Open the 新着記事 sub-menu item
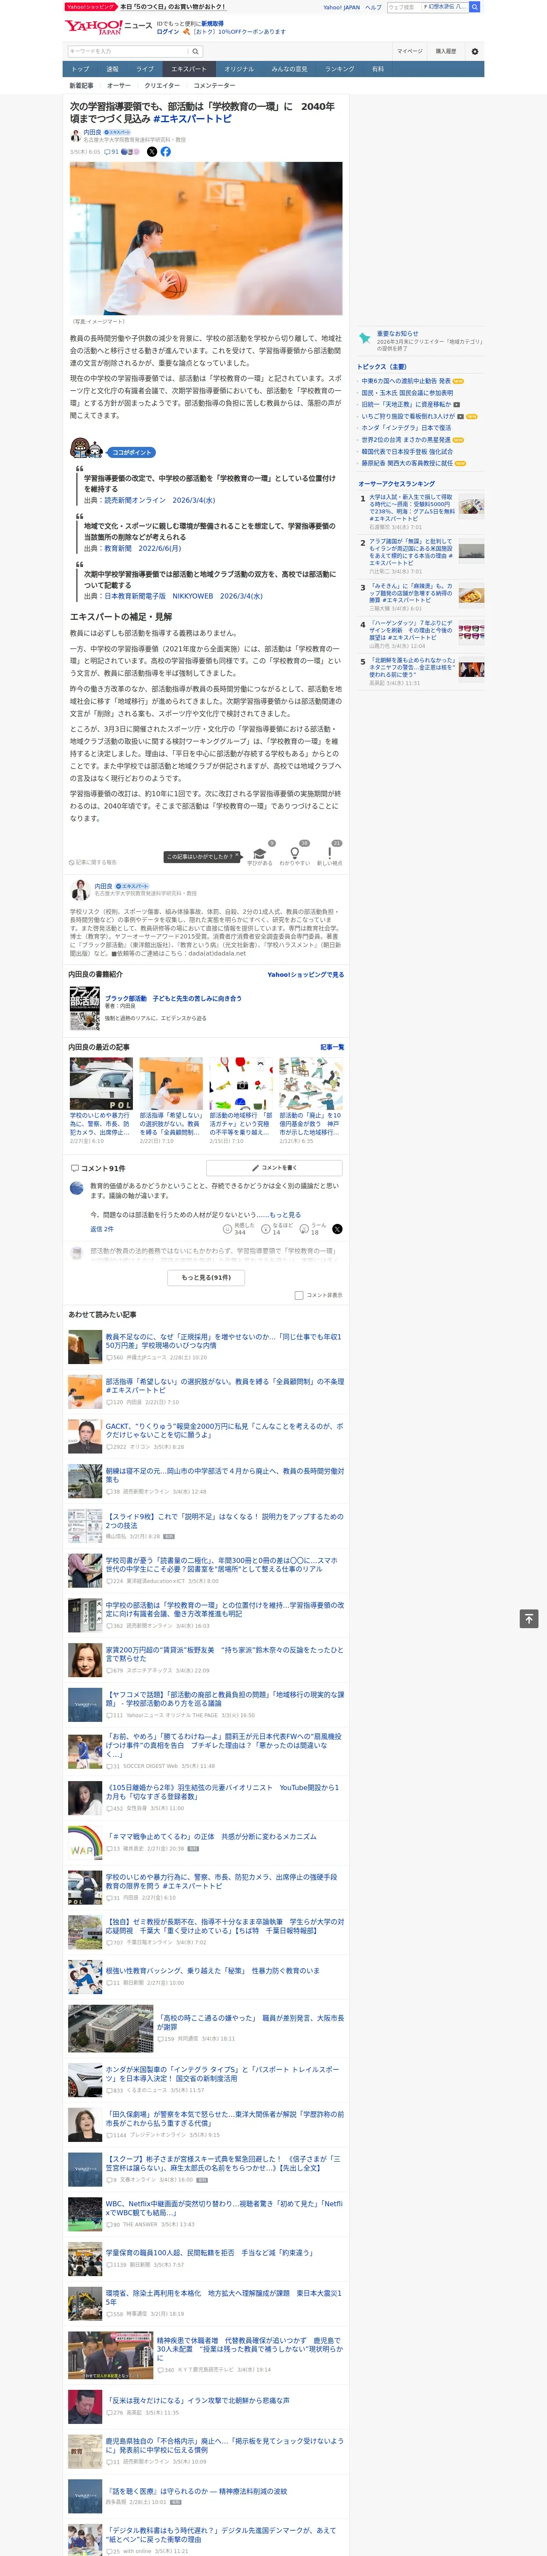This screenshot has height=2556, width=547. [x=81, y=85]
